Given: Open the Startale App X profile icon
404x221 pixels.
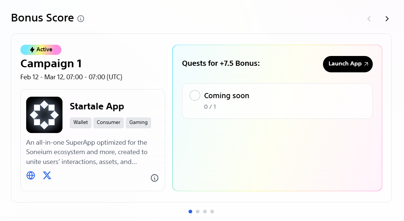Looking at the screenshot, I should (47, 176).
